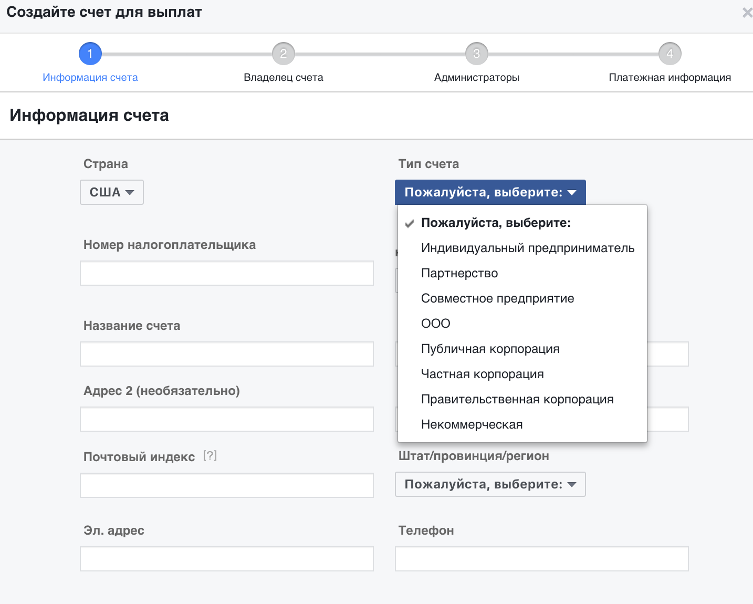Switch to the Владелец счета step
This screenshot has height=604, width=753.
[284, 77]
